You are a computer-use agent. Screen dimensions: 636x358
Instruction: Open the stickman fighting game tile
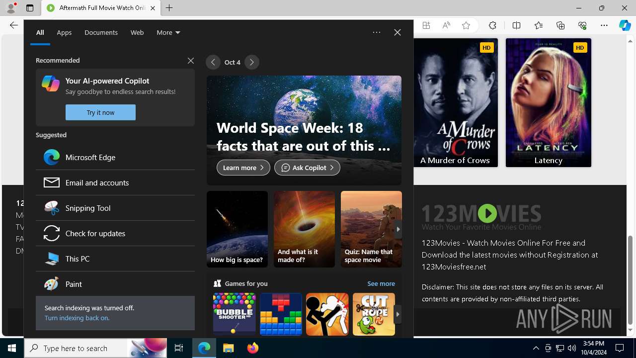click(327, 314)
